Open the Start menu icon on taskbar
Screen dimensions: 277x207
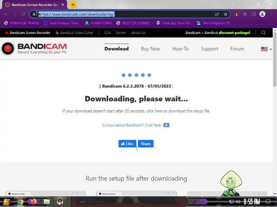pyautogui.click(x=6, y=202)
